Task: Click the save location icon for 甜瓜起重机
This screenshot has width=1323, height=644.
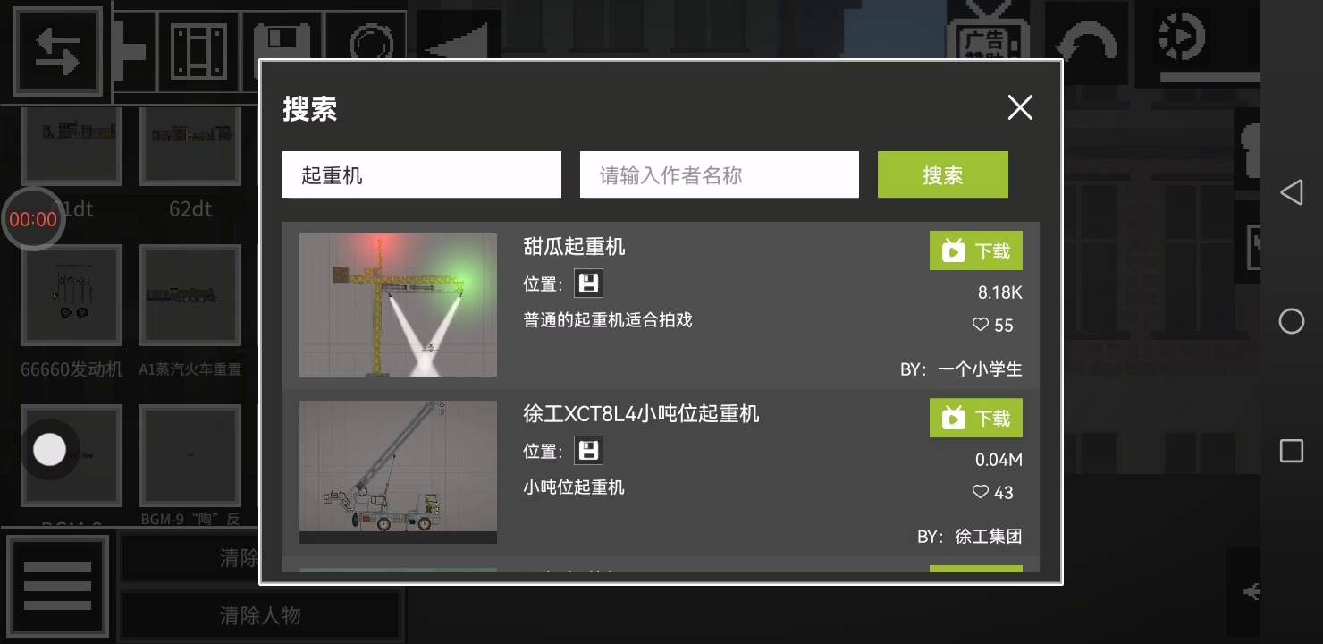Action: click(588, 284)
